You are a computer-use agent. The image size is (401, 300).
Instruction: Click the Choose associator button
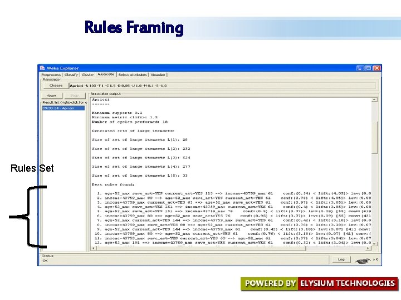56,86
